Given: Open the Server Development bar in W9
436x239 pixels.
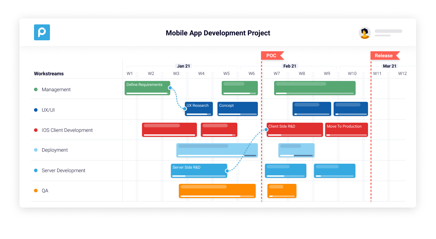Looking at the screenshot, I should click(x=335, y=171).
